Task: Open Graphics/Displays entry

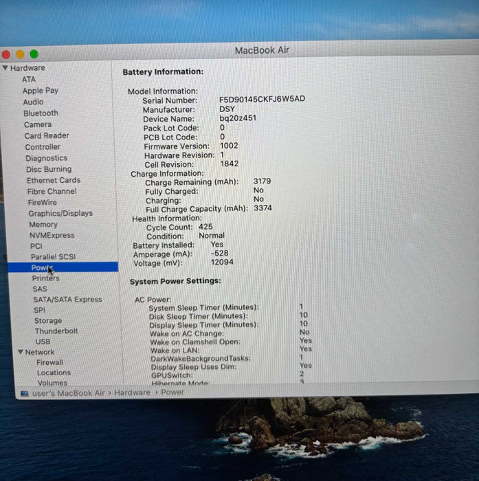Action: point(60,213)
